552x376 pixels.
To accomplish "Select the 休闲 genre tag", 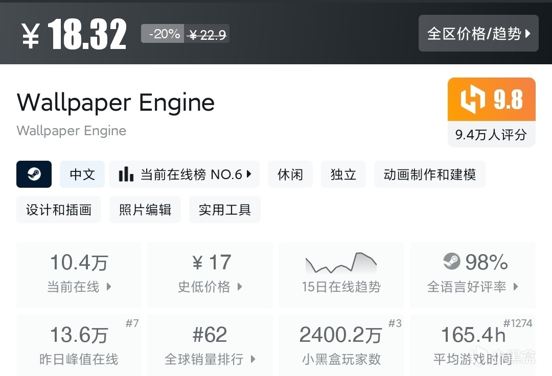I will [x=290, y=174].
